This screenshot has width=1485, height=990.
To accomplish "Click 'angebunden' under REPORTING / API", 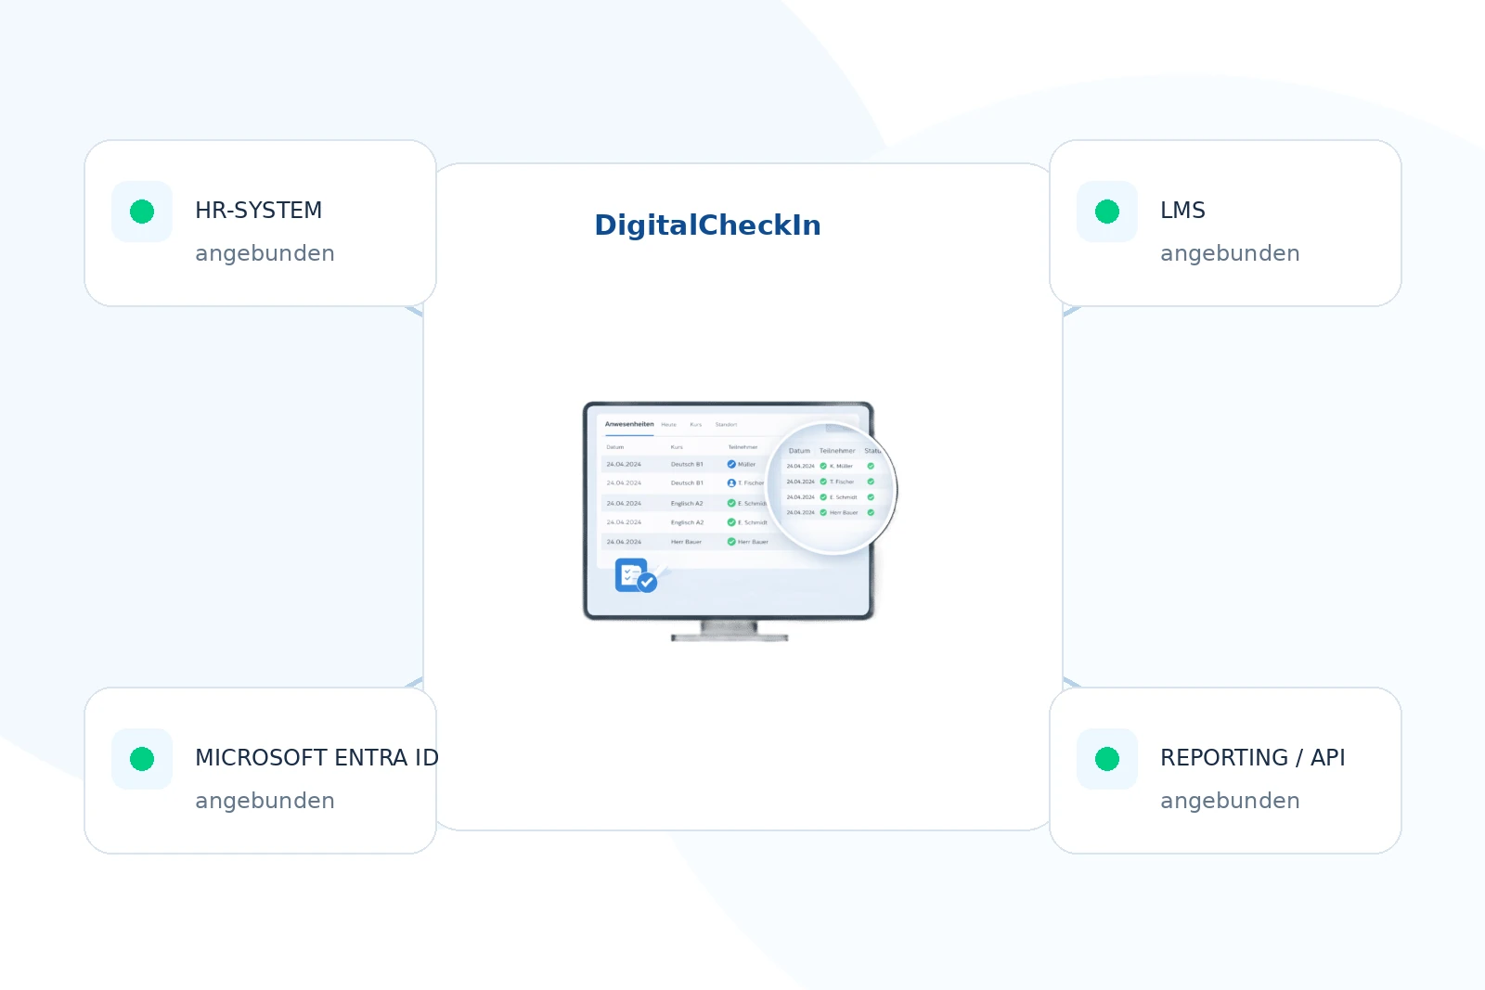I will pyautogui.click(x=1230, y=801).
